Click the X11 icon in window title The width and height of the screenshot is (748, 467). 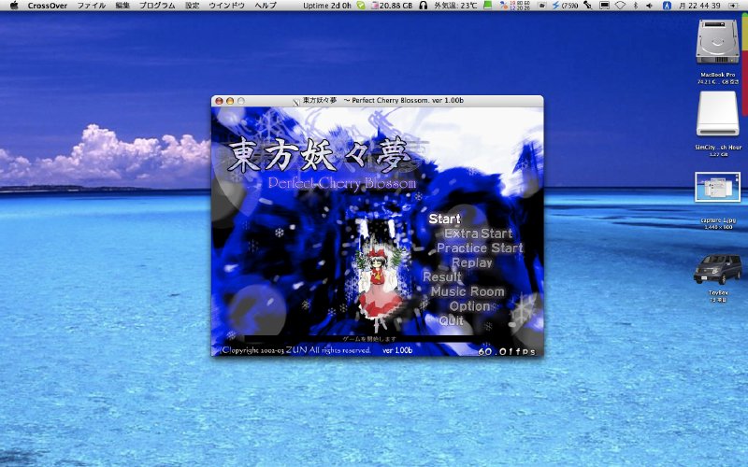(295, 101)
